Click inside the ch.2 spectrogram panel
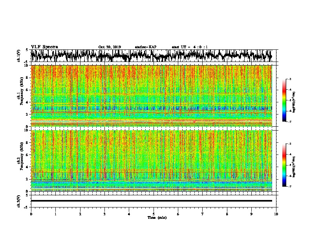 click(151, 161)
